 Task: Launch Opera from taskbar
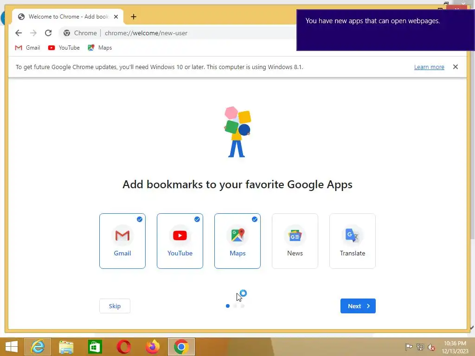(124, 347)
